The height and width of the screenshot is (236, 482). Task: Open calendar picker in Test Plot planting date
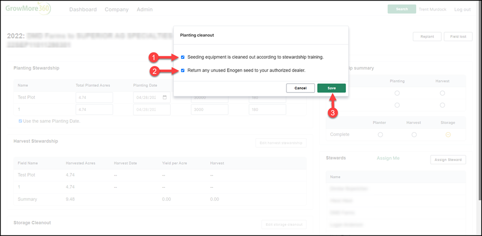click(165, 97)
